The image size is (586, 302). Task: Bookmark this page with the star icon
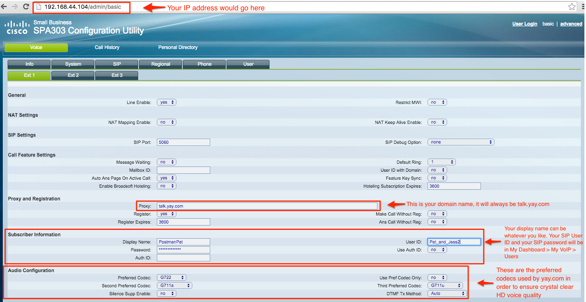[x=572, y=7]
